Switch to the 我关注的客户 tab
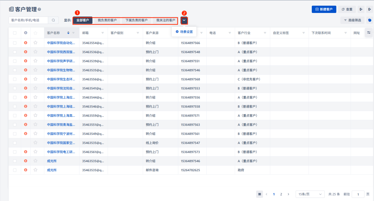374x201 pixels. 166,20
